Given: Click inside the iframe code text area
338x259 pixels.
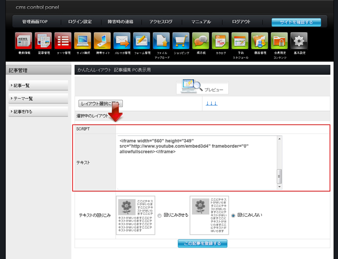Looking at the screenshot, I should pos(196,164).
